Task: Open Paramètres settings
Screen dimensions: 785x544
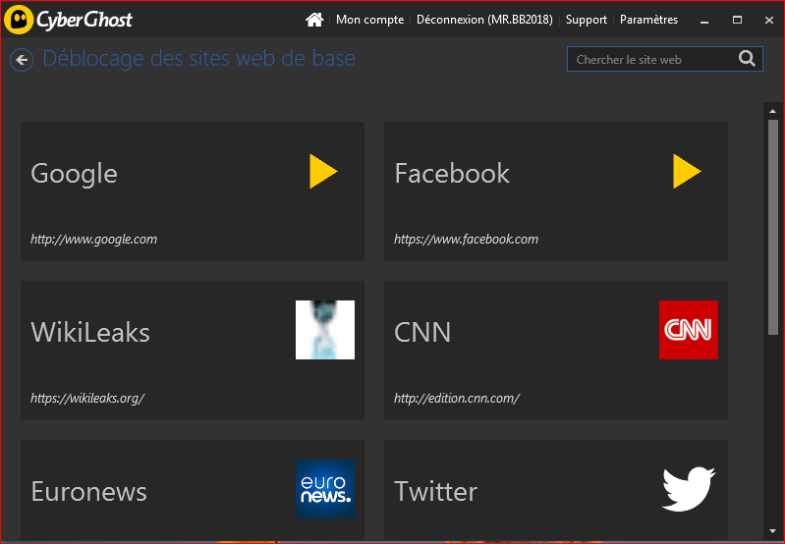Action: [648, 20]
